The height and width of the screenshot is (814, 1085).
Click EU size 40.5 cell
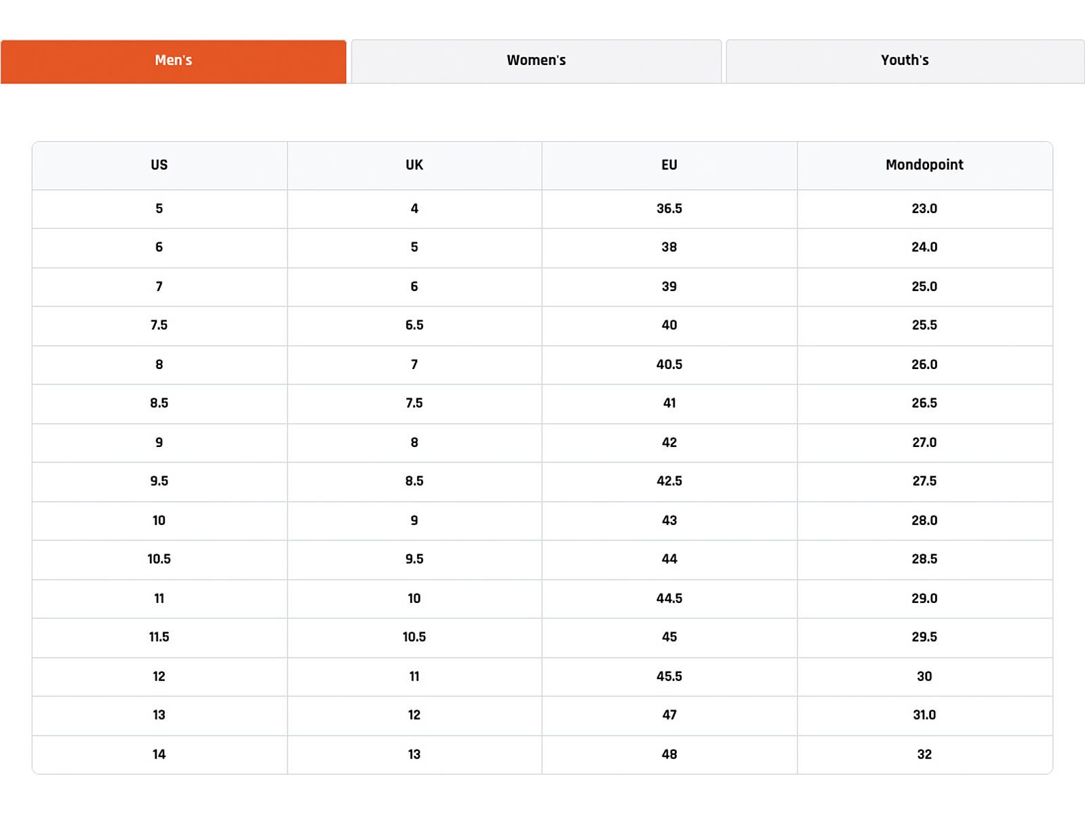tap(669, 364)
